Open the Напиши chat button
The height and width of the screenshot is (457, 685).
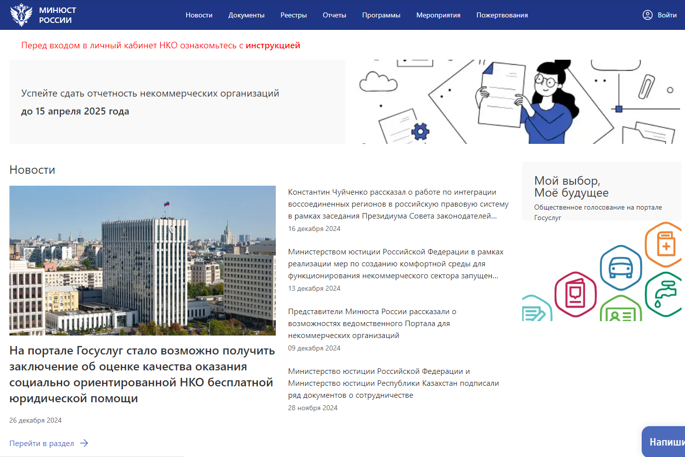click(x=666, y=442)
